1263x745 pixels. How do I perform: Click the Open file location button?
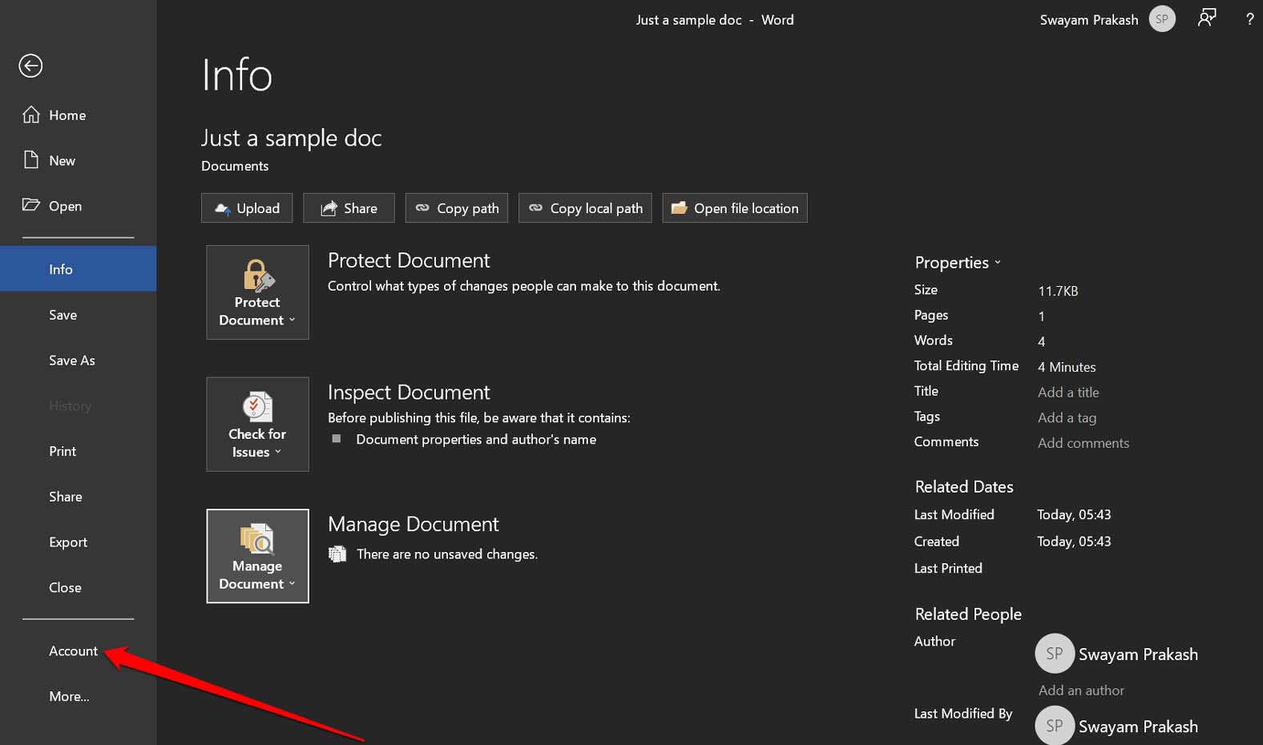coord(735,208)
